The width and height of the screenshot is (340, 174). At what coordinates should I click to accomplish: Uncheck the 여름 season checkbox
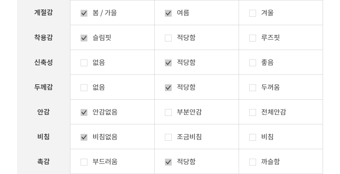[168, 13]
